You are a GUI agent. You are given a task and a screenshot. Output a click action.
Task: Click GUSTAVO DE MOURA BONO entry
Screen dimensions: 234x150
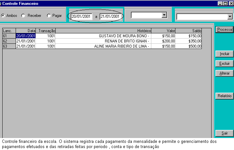coord(103,36)
